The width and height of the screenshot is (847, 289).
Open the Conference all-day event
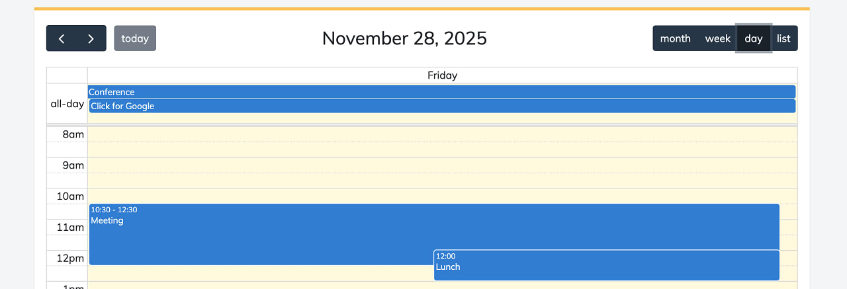[441, 92]
